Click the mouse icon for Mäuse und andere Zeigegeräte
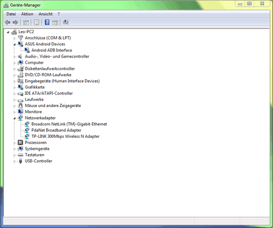The height and width of the screenshot is (228, 273). pyautogui.click(x=21, y=106)
